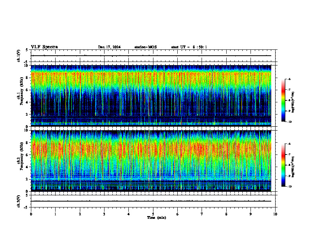Click the ch.2 spectrogram panel
310x240 pixels.
click(151, 161)
